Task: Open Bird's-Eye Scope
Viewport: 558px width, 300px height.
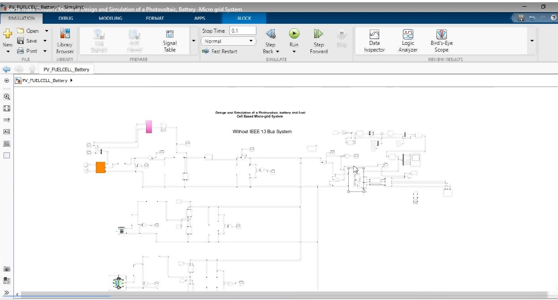Action: tap(441, 41)
